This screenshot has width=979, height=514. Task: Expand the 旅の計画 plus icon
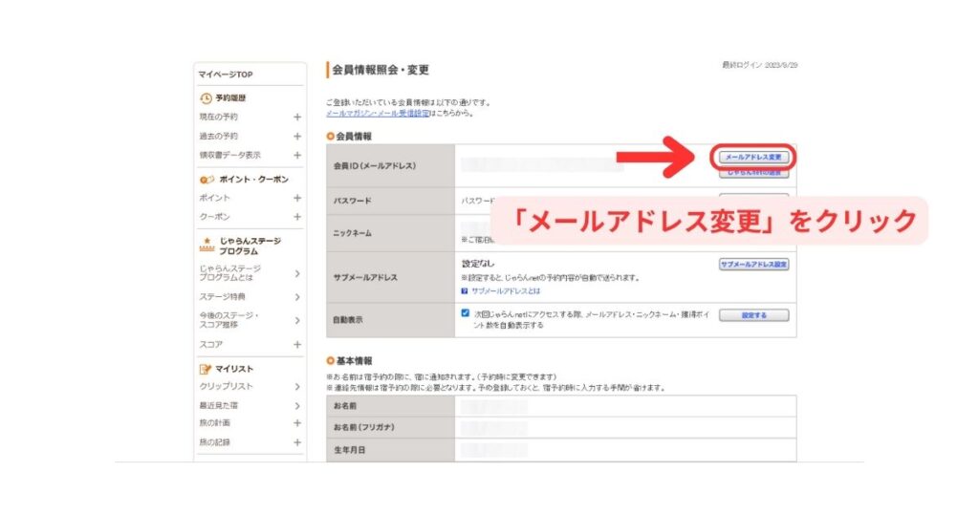click(297, 423)
